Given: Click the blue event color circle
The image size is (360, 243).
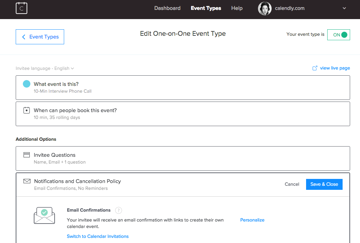Looking at the screenshot, I should 26,83.
